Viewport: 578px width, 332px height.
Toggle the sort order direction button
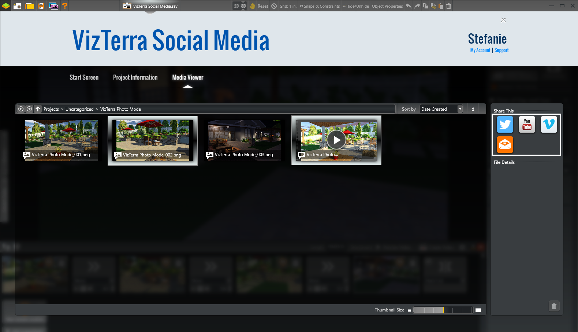pyautogui.click(x=473, y=109)
